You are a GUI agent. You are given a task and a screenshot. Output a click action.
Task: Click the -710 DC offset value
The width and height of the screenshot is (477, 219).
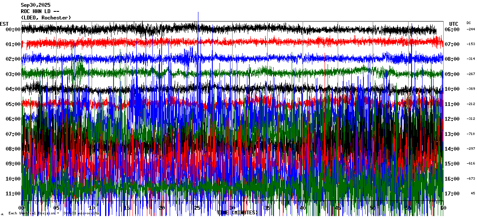point(471,134)
